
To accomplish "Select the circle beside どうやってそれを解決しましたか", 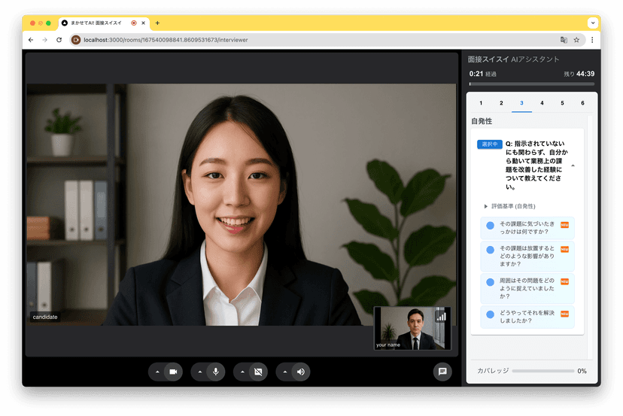I will [x=490, y=316].
